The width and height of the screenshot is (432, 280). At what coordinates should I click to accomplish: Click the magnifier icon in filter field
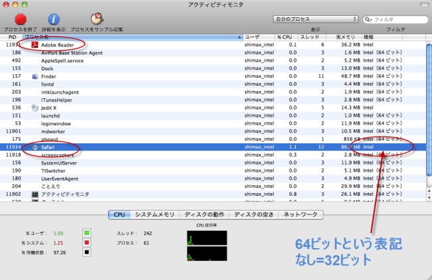[x=368, y=19]
